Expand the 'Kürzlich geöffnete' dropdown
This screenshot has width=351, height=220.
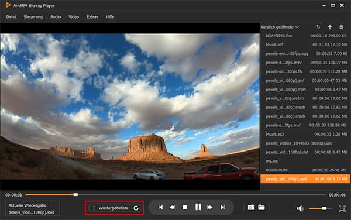(x=280, y=27)
